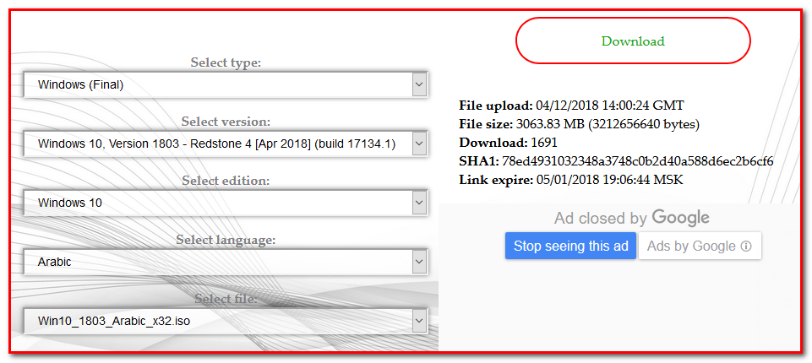Screen dimensions: 812x363
Task: Click chevron arrow on Select language box
Action: pyautogui.click(x=419, y=263)
